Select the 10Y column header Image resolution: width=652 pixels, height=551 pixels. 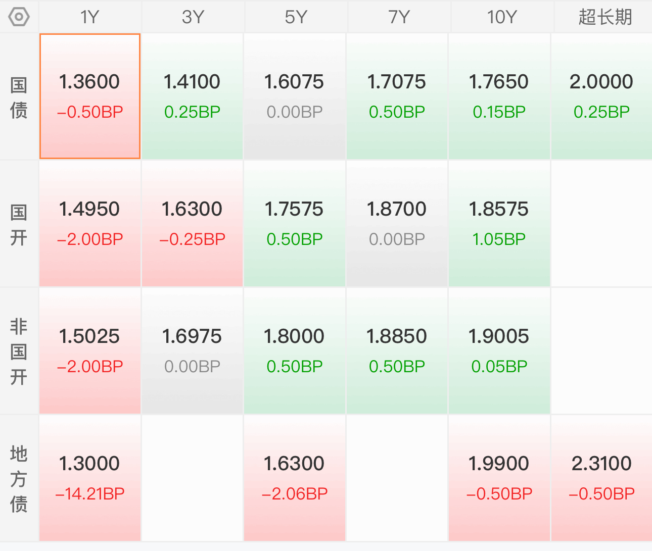pos(502,17)
